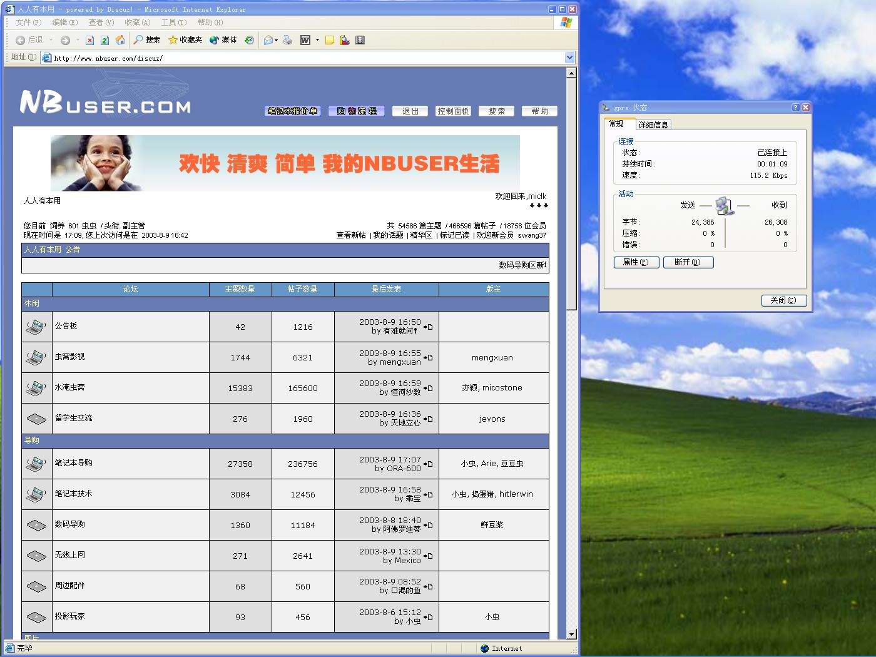This screenshot has width=876, height=657.
Task: Open the 媒体 media pane
Action: pos(223,40)
